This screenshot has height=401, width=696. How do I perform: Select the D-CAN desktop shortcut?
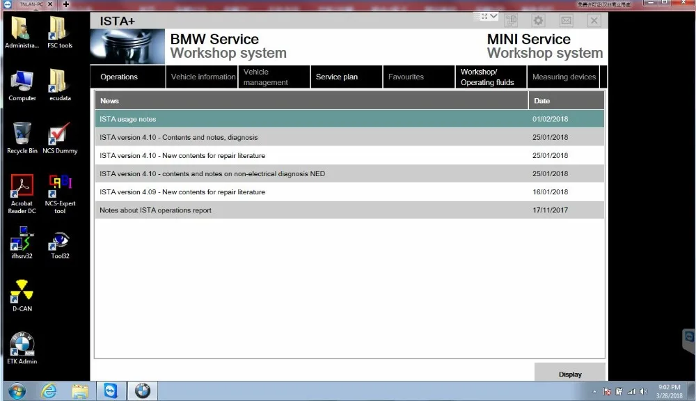[22, 296]
